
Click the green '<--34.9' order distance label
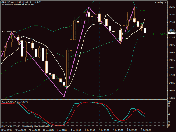160,34
